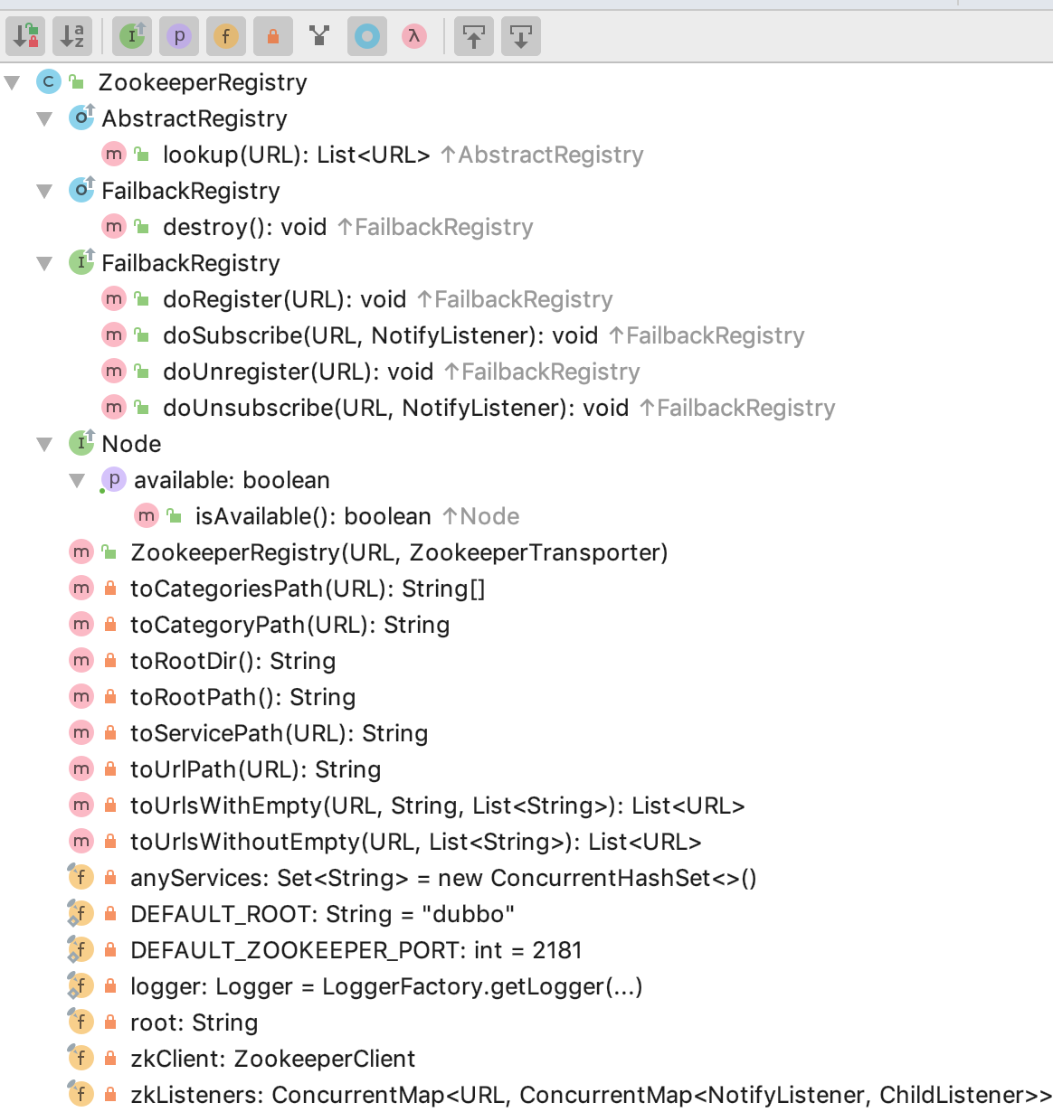The image size is (1053, 1112).
Task: Toggle Sort Alphabetically button
Action: pyautogui.click(x=72, y=36)
